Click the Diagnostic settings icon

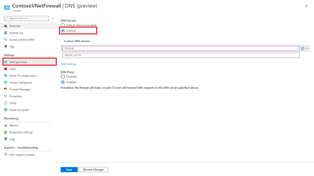[x=6, y=132]
